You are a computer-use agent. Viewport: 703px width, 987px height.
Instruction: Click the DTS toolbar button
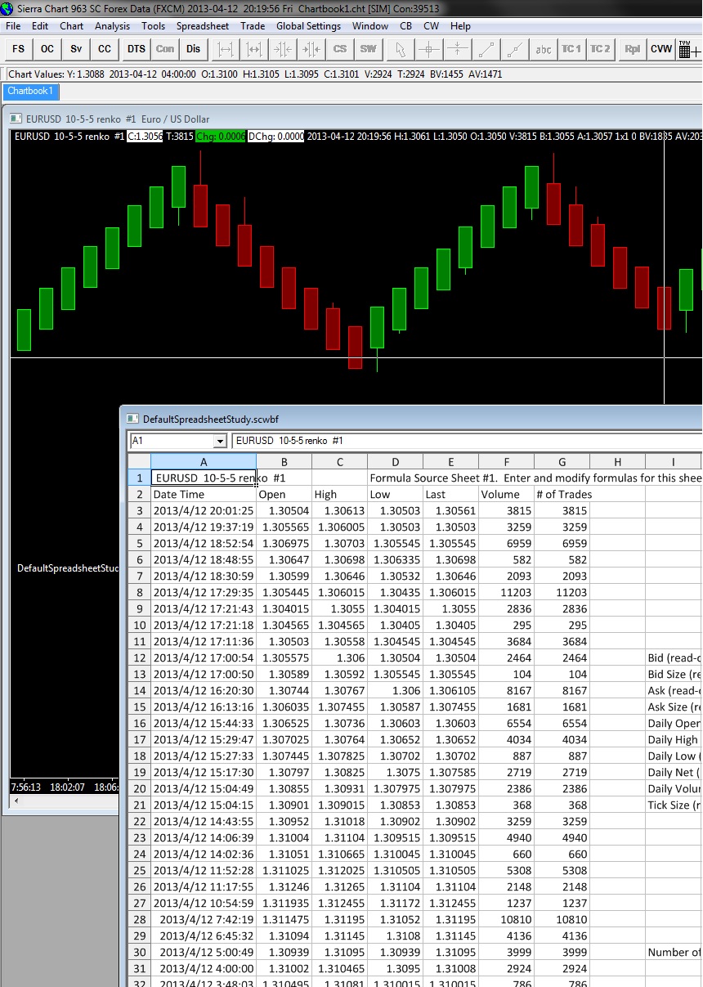click(136, 49)
